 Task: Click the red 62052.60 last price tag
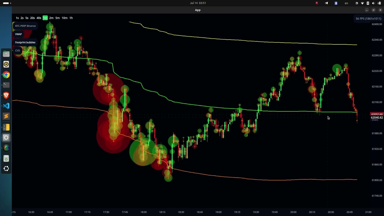377,114
